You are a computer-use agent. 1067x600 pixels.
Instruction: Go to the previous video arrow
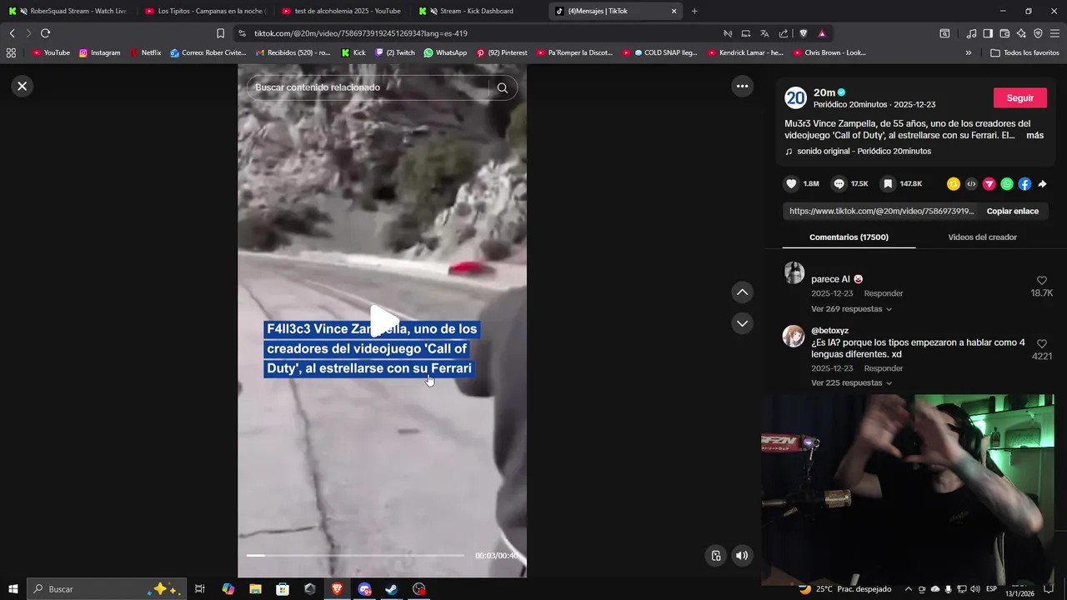pyautogui.click(x=742, y=292)
